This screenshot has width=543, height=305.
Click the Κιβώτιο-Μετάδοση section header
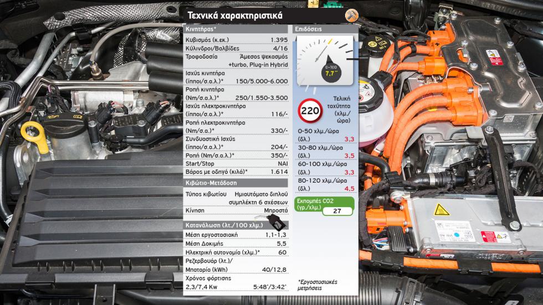tap(235, 183)
